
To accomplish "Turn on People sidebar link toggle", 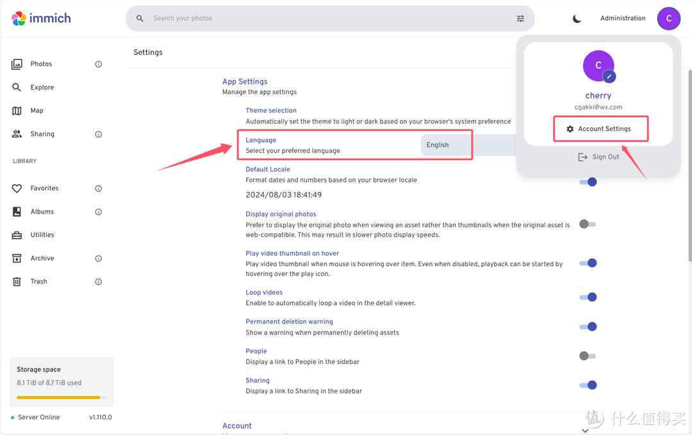I will (588, 356).
